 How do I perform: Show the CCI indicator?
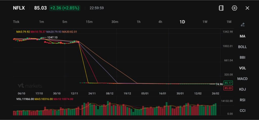242,111
